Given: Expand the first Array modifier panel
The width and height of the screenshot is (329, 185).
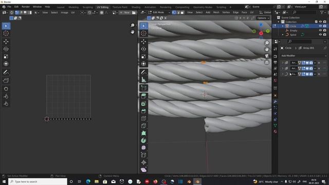Looking at the screenshot, I should pyautogui.click(x=282, y=63).
